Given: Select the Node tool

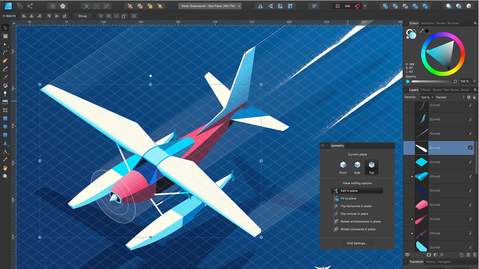Looking at the screenshot, I should coord(5,45).
